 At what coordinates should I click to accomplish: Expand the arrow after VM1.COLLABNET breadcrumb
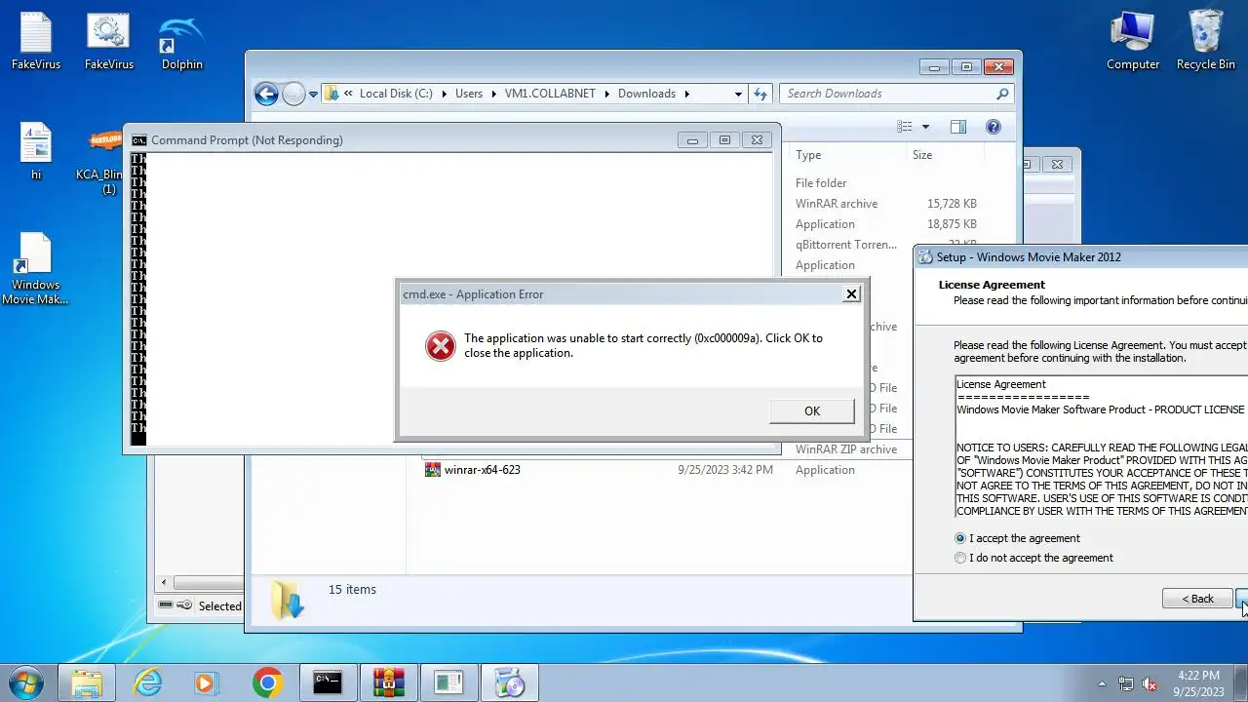click(x=606, y=94)
